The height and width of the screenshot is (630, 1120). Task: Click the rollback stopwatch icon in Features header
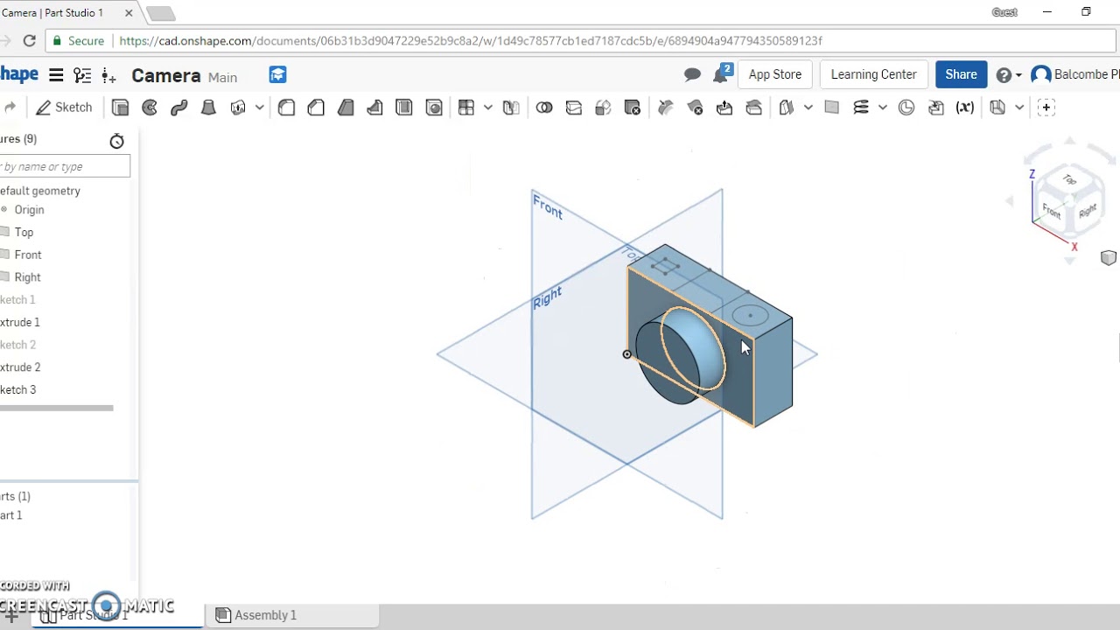coord(117,141)
